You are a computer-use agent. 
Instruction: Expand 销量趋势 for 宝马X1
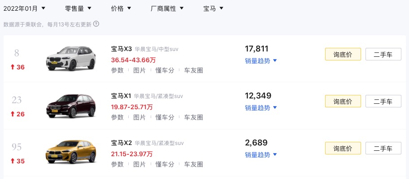point(261,108)
